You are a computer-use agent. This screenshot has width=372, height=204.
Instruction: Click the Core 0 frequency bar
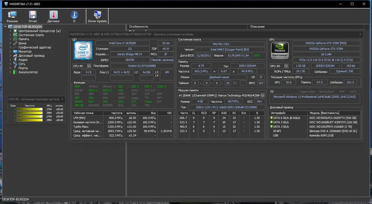pos(30,109)
